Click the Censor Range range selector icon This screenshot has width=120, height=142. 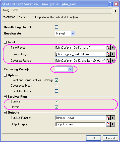click(x=108, y=54)
